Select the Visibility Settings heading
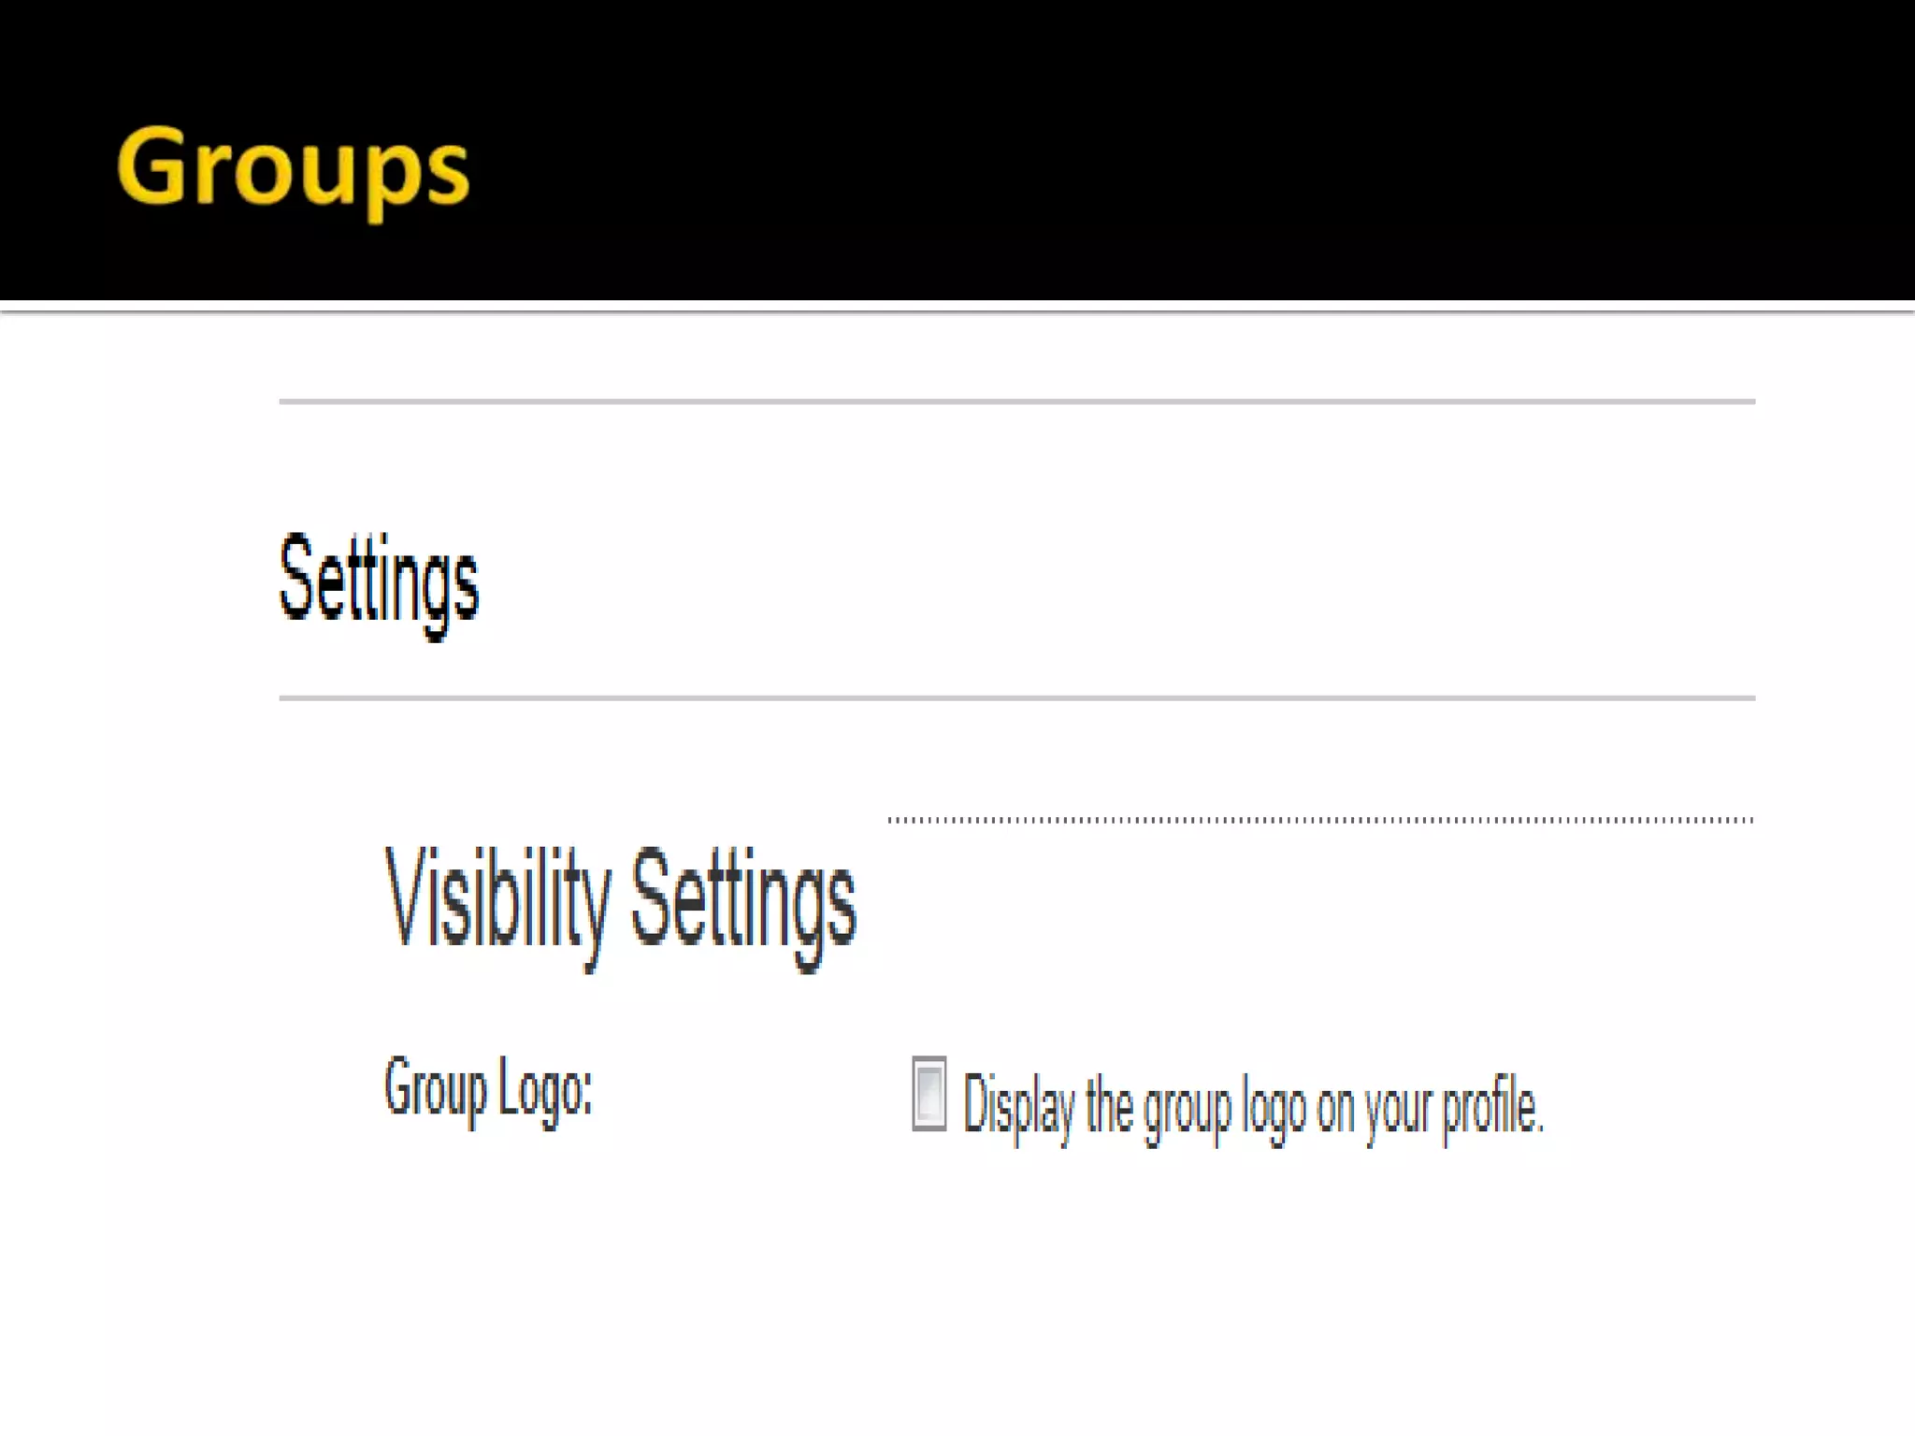1915x1436 pixels. point(620,898)
